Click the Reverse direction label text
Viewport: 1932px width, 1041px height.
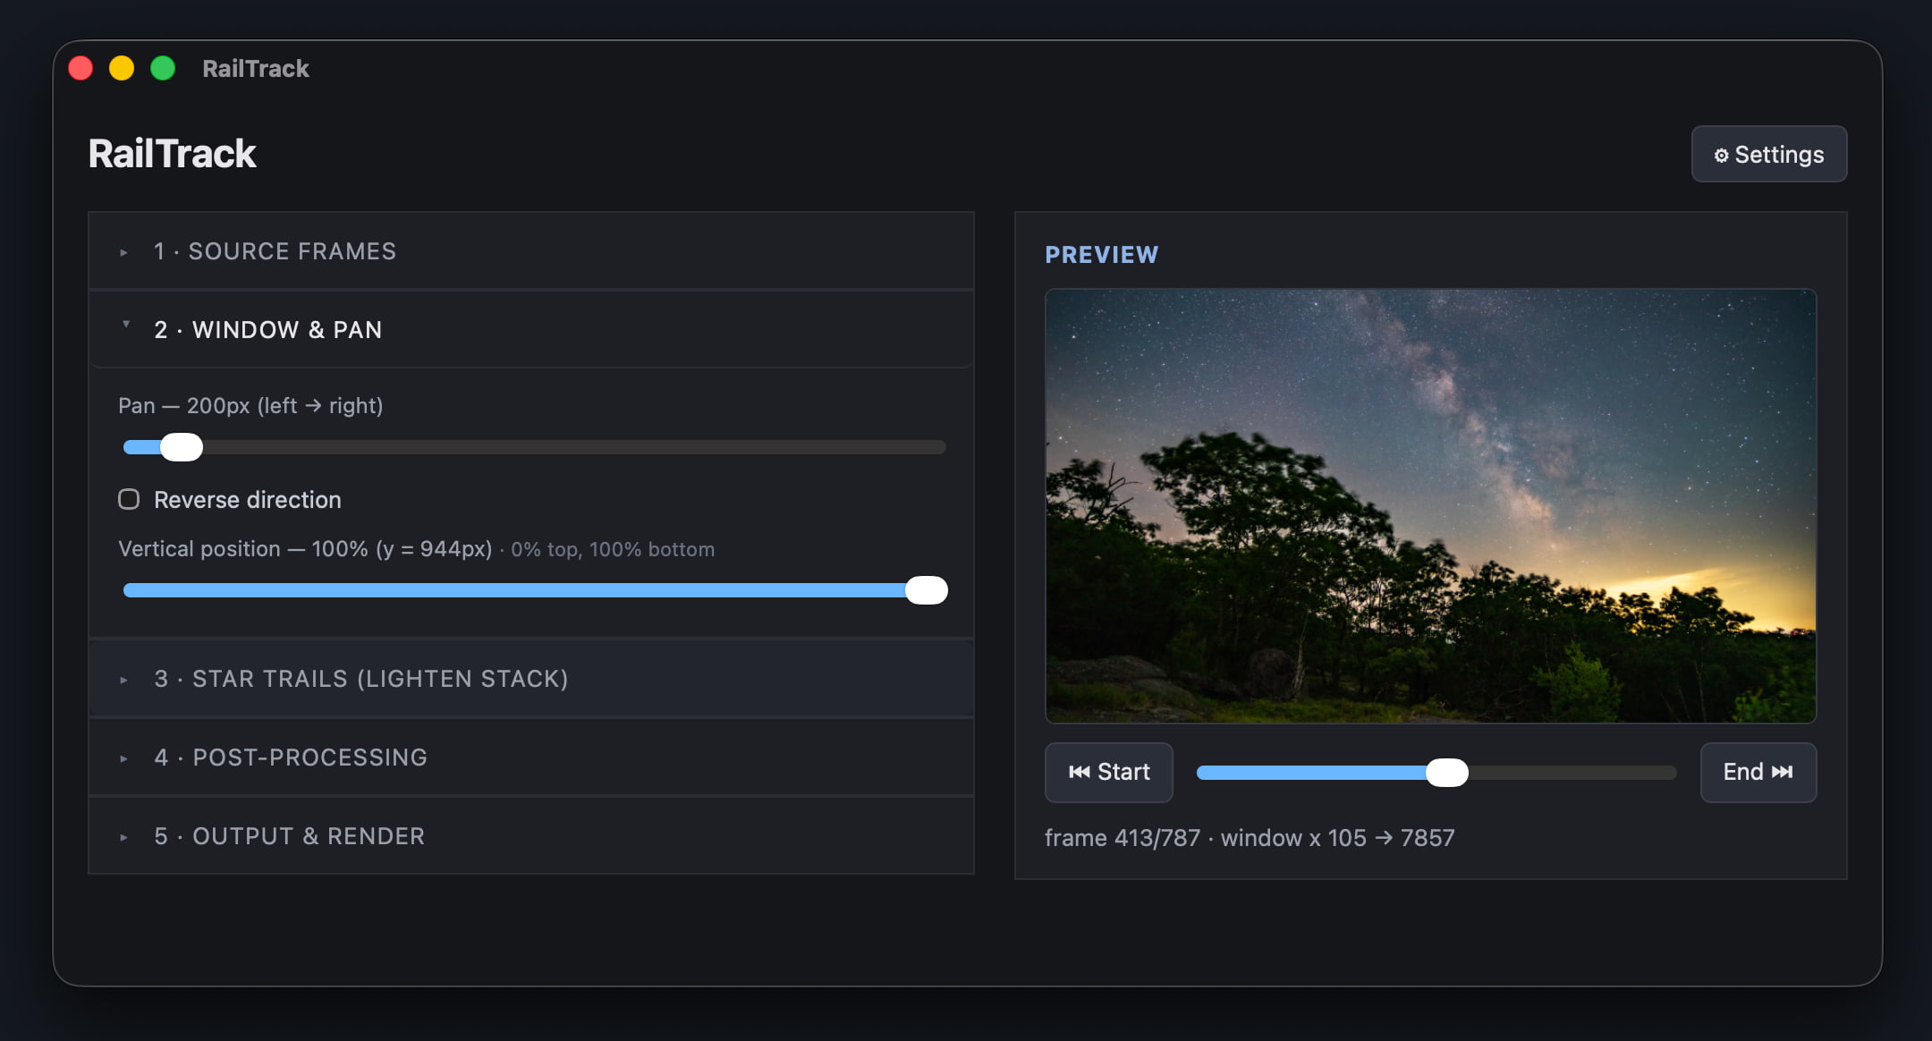pos(247,500)
